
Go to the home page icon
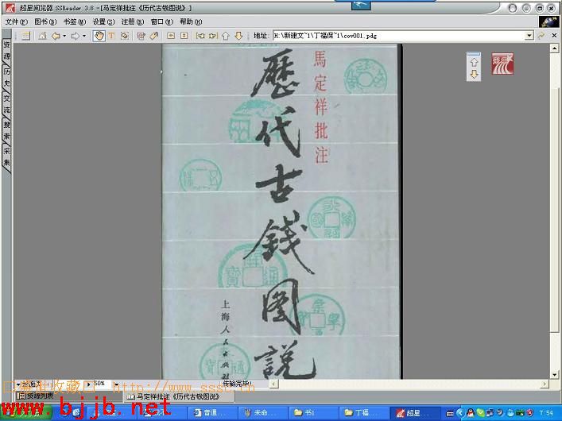(43, 36)
